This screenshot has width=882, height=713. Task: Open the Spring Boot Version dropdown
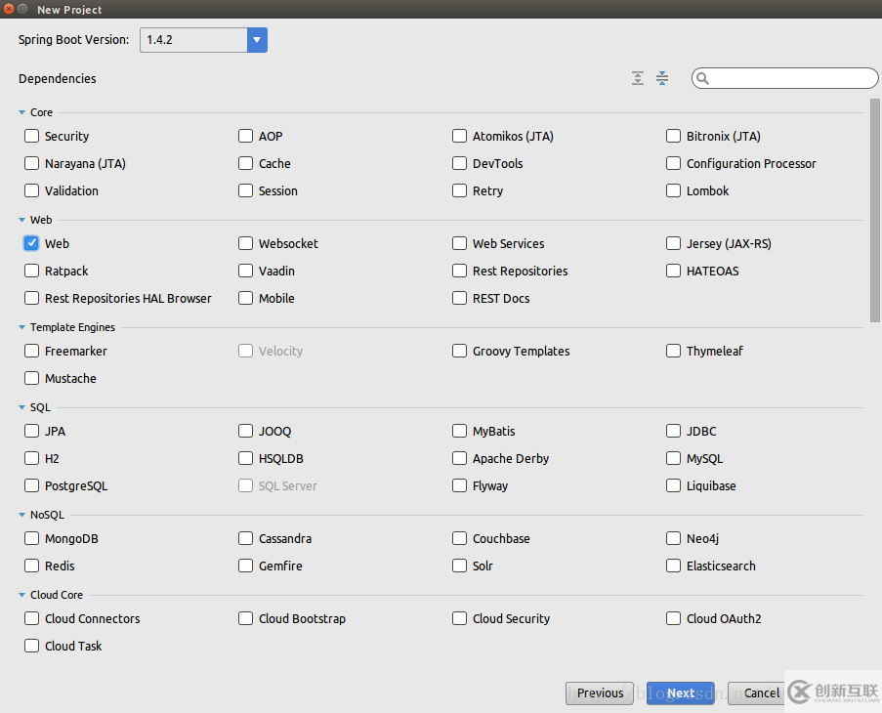[257, 40]
